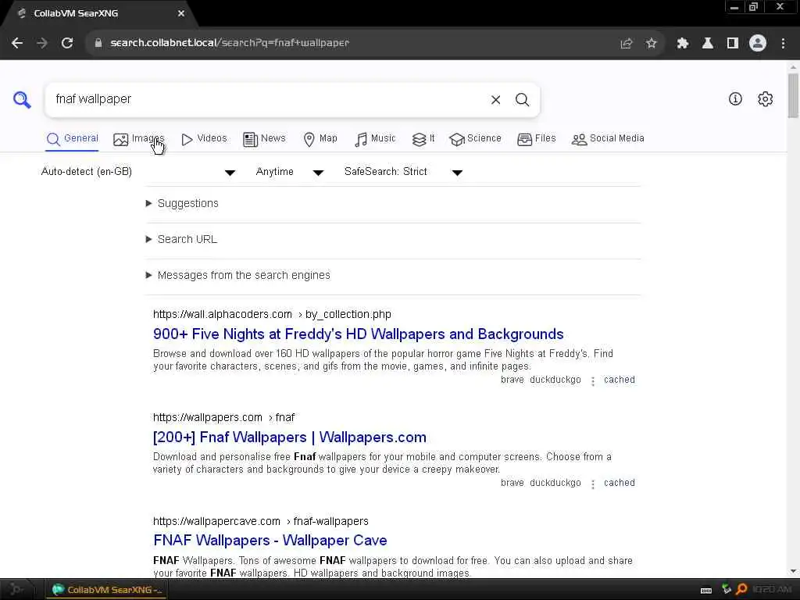Viewport: 800px width, 600px height.
Task: Bookmark this page with the star icon
Action: (651, 44)
